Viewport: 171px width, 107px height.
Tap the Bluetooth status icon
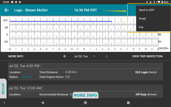pyautogui.click(x=147, y=2)
